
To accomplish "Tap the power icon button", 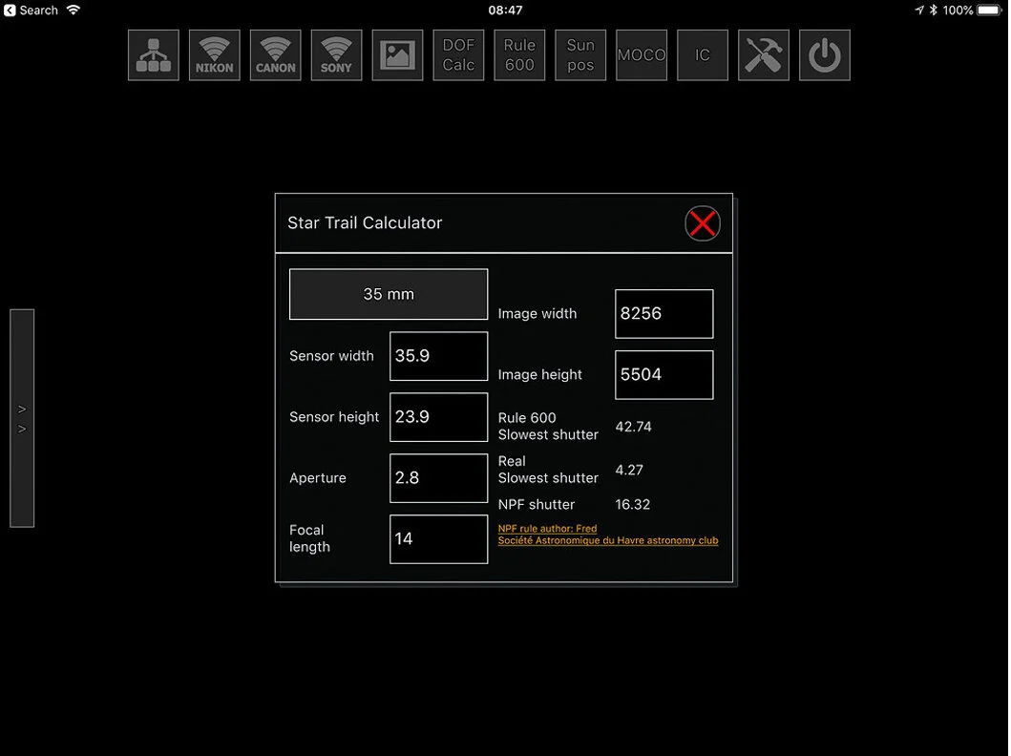I will (x=824, y=54).
